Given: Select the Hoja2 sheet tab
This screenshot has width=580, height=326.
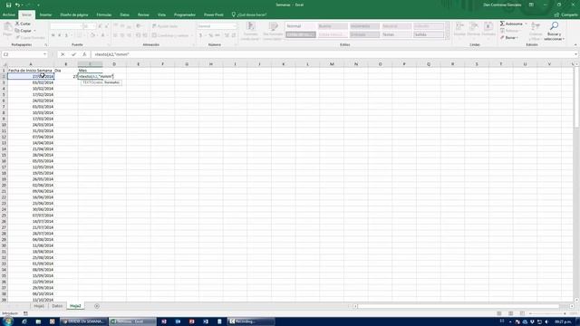Looking at the screenshot, I should [75, 306].
